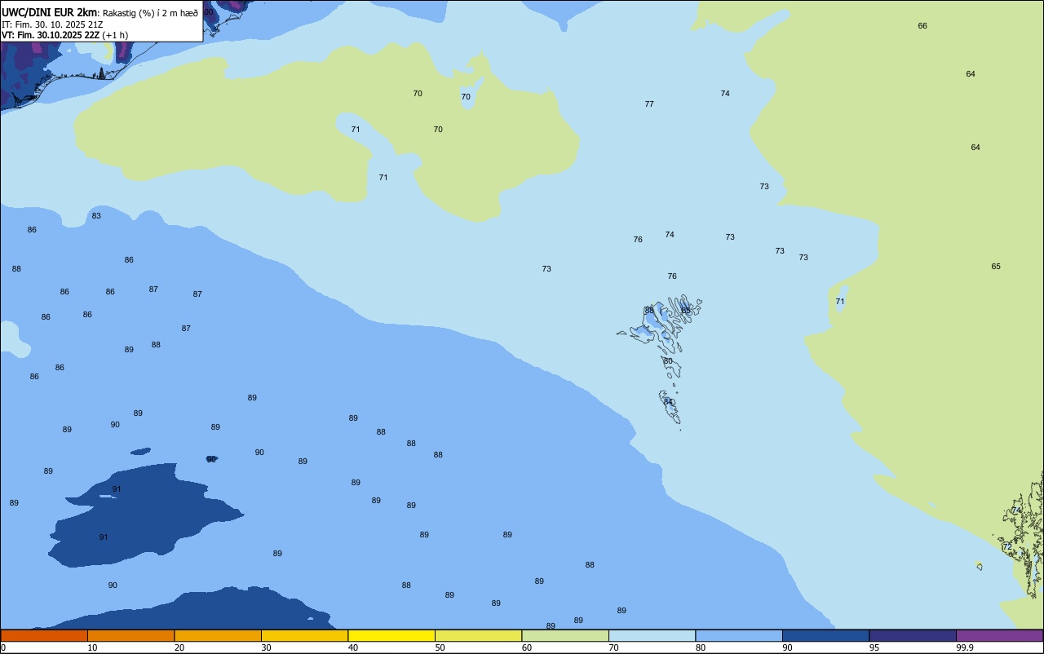Click the 10–20 orange legend swatch

point(130,635)
